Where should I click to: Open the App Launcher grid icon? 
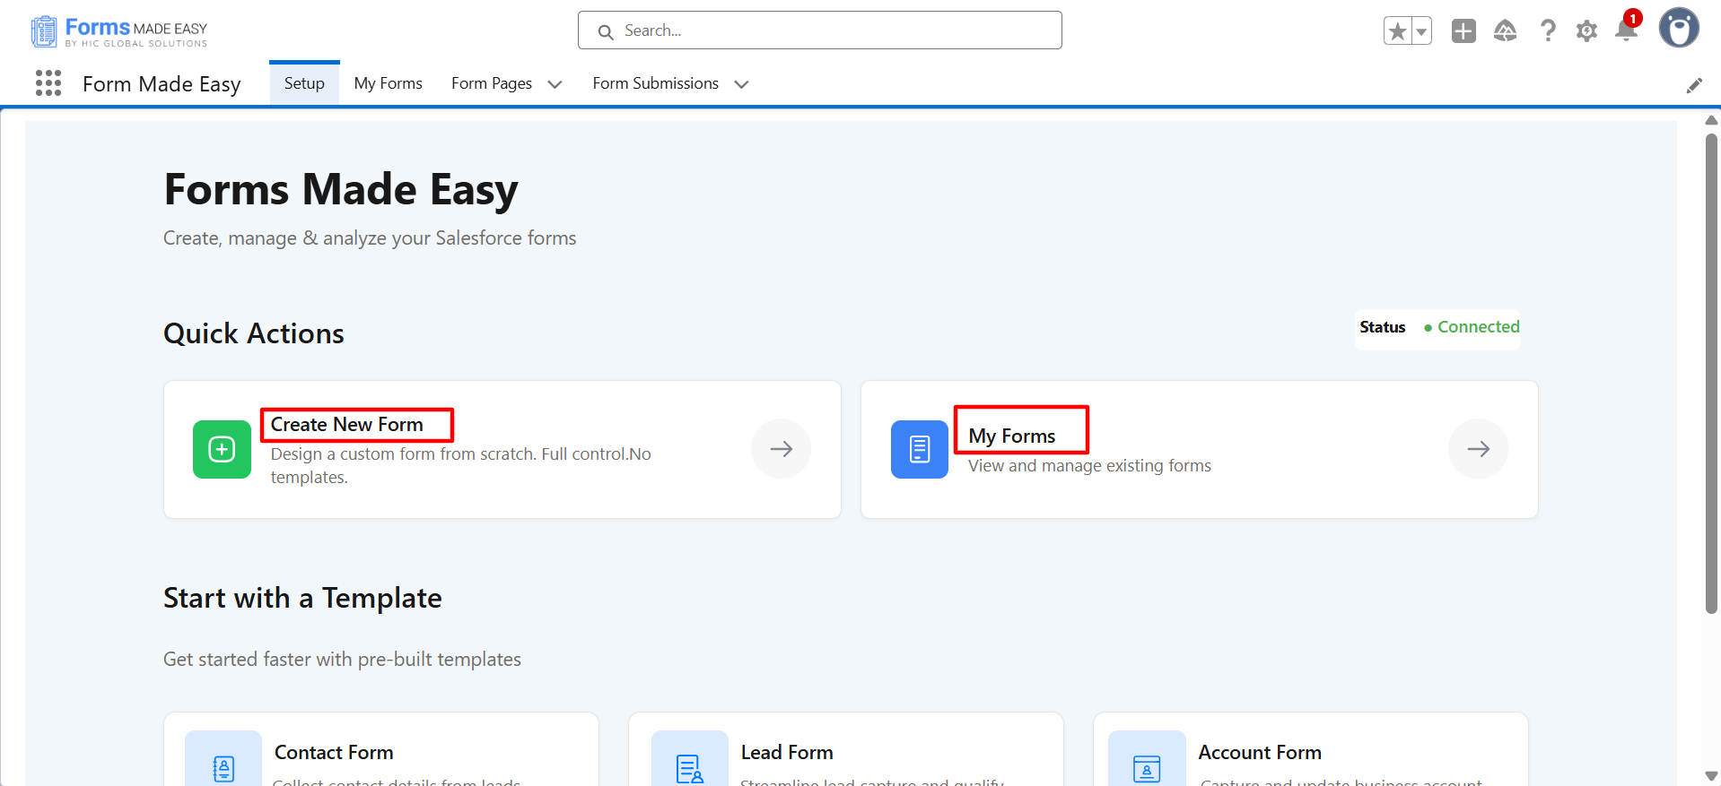click(x=48, y=83)
